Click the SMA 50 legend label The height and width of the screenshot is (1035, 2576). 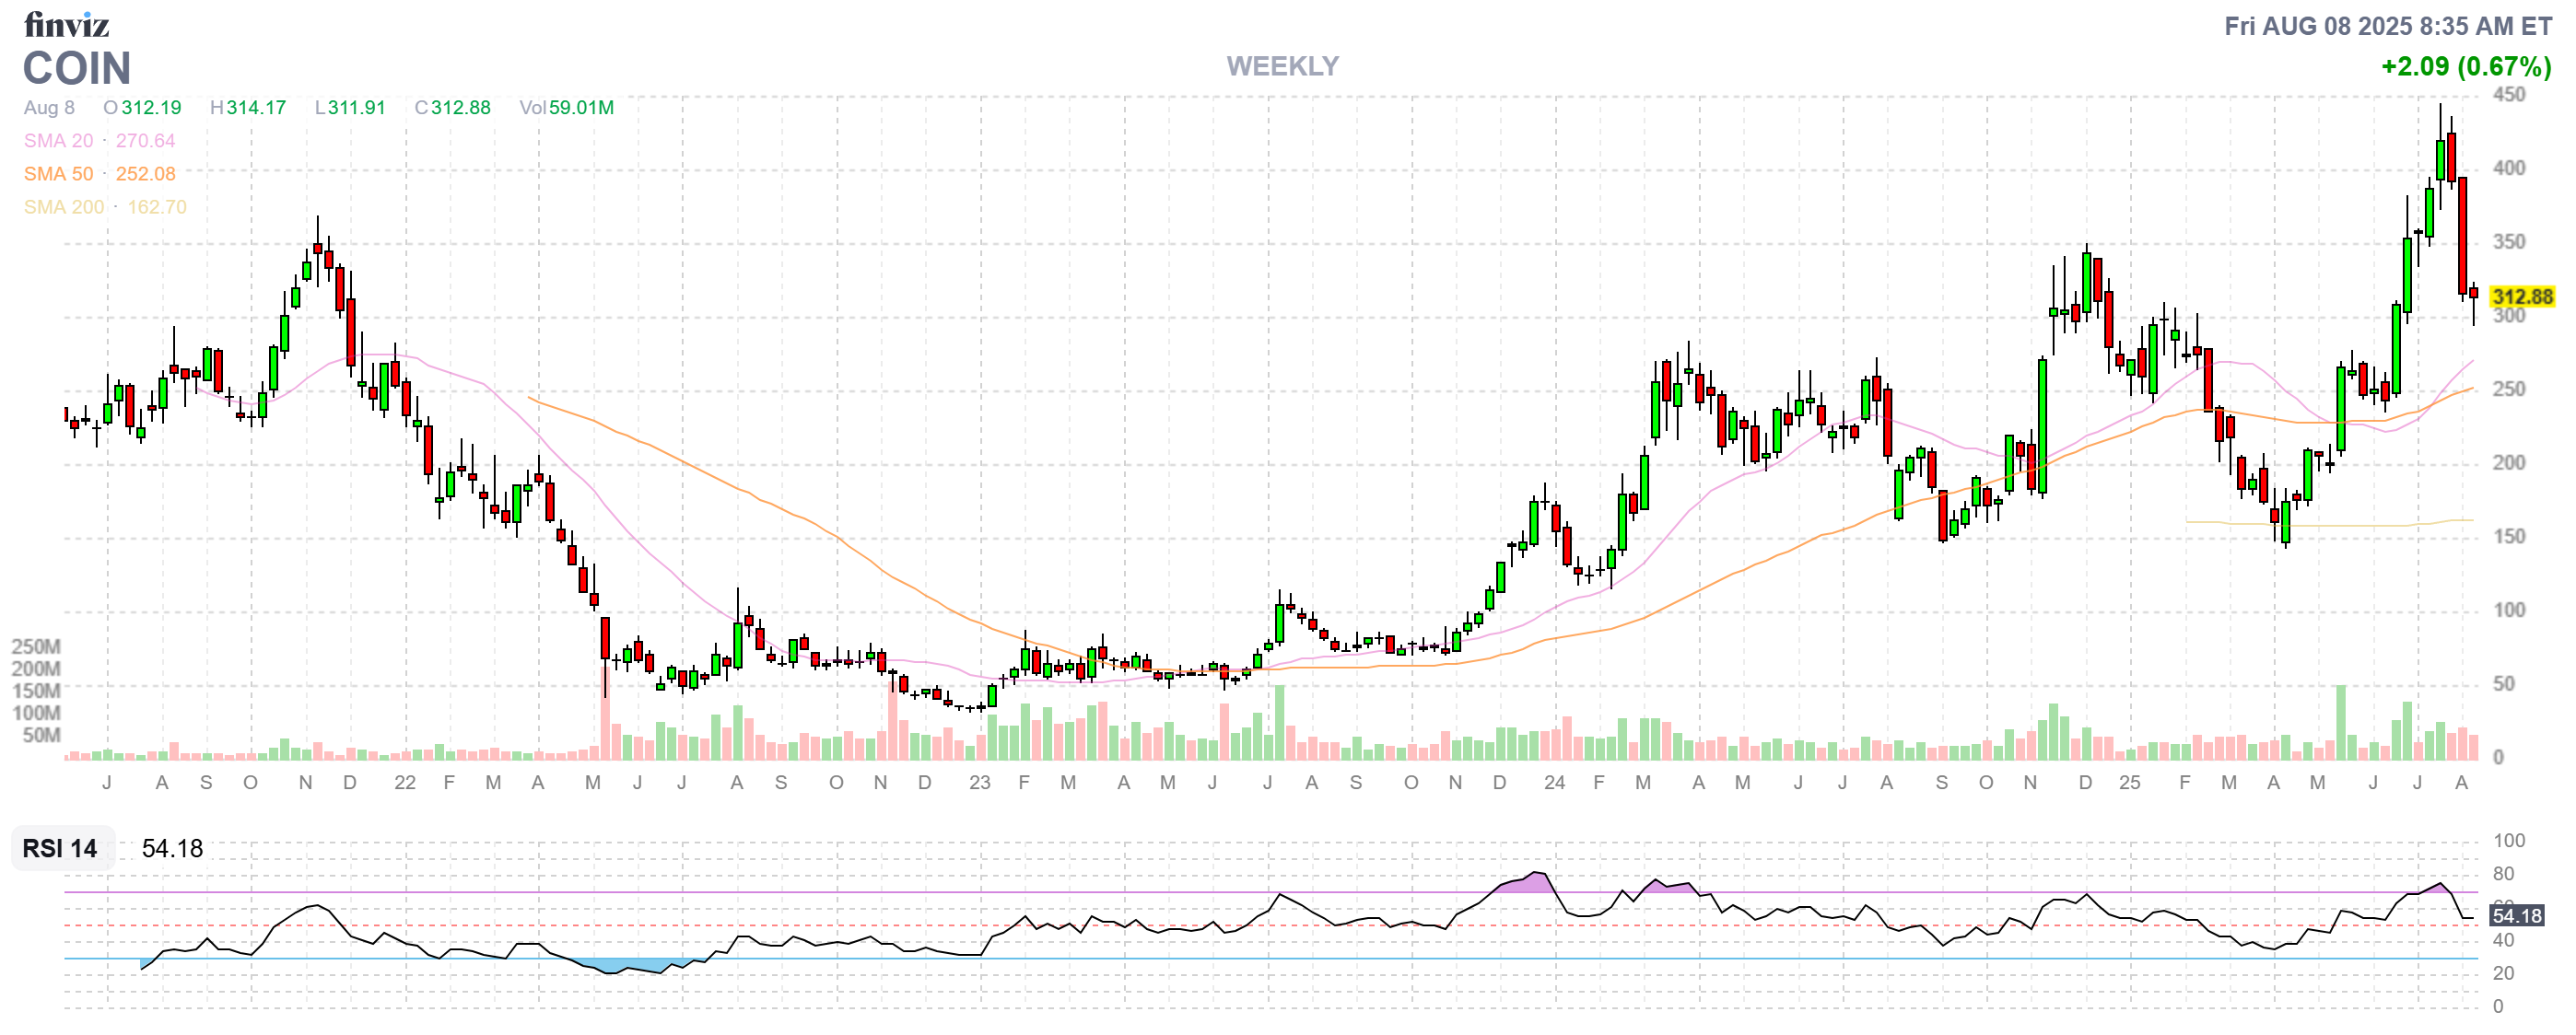coord(58,174)
